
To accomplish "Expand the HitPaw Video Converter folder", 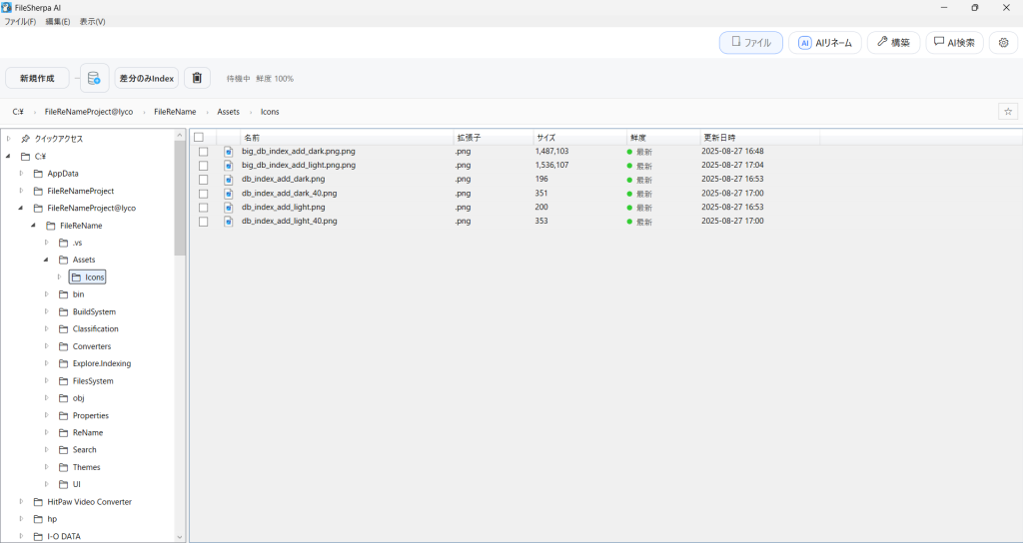I will tap(20, 502).
